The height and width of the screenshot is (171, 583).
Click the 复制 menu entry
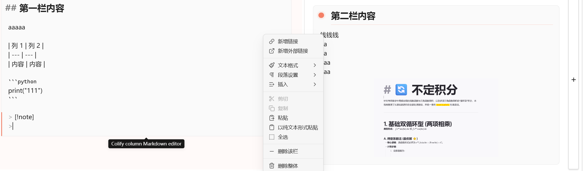click(293, 108)
